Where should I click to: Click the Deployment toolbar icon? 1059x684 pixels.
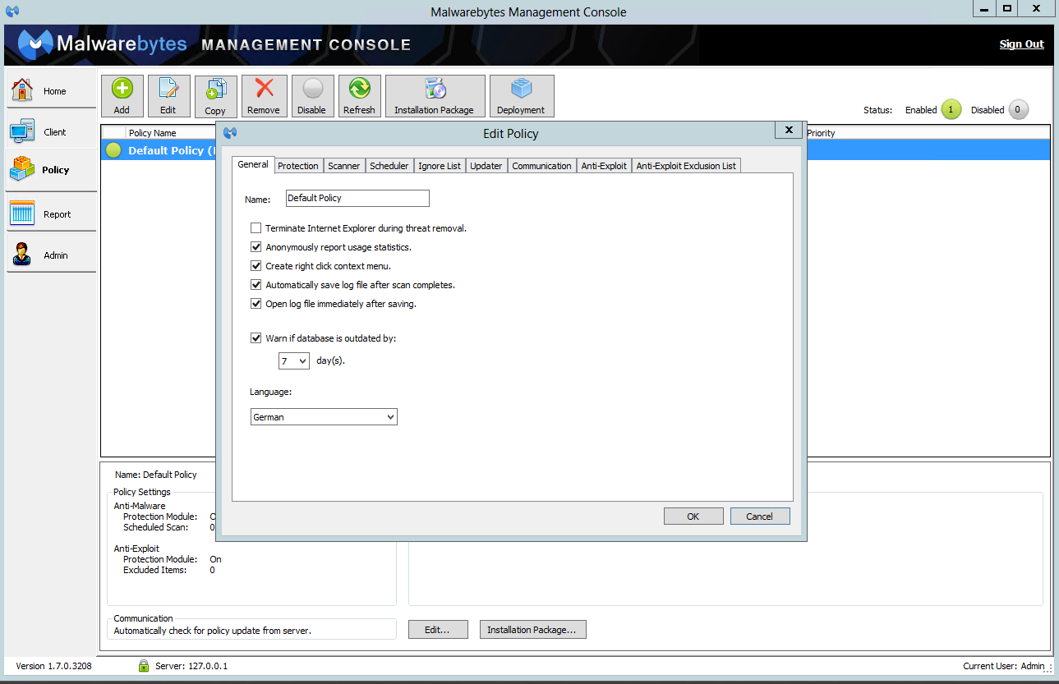pyautogui.click(x=521, y=89)
